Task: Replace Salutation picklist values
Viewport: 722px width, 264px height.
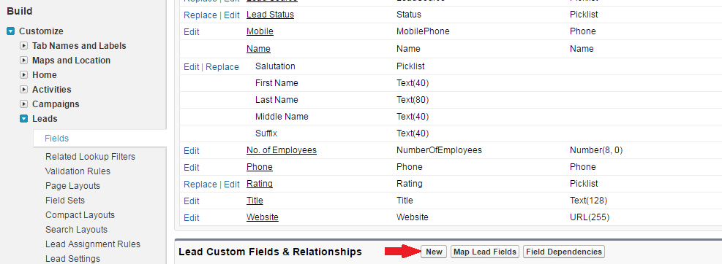Action: tap(222, 67)
